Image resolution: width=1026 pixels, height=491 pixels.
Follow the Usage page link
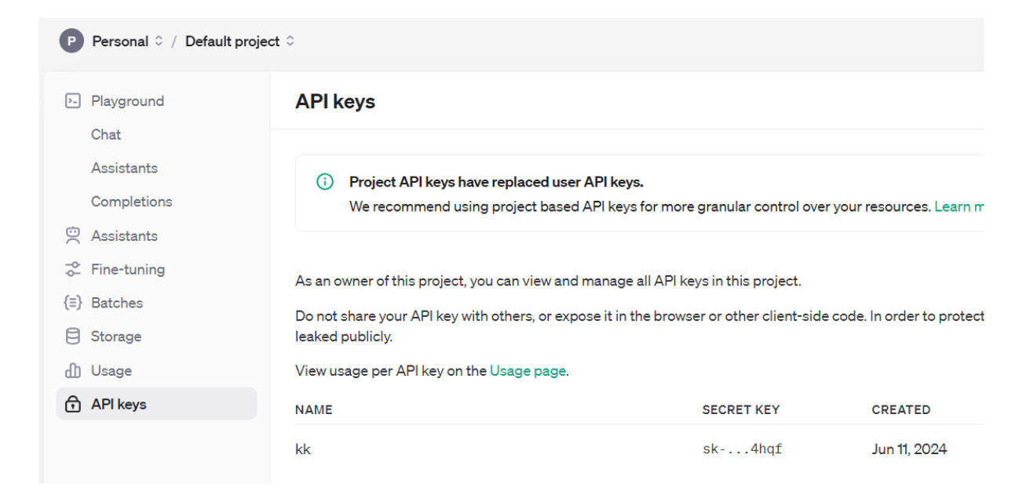tap(528, 371)
